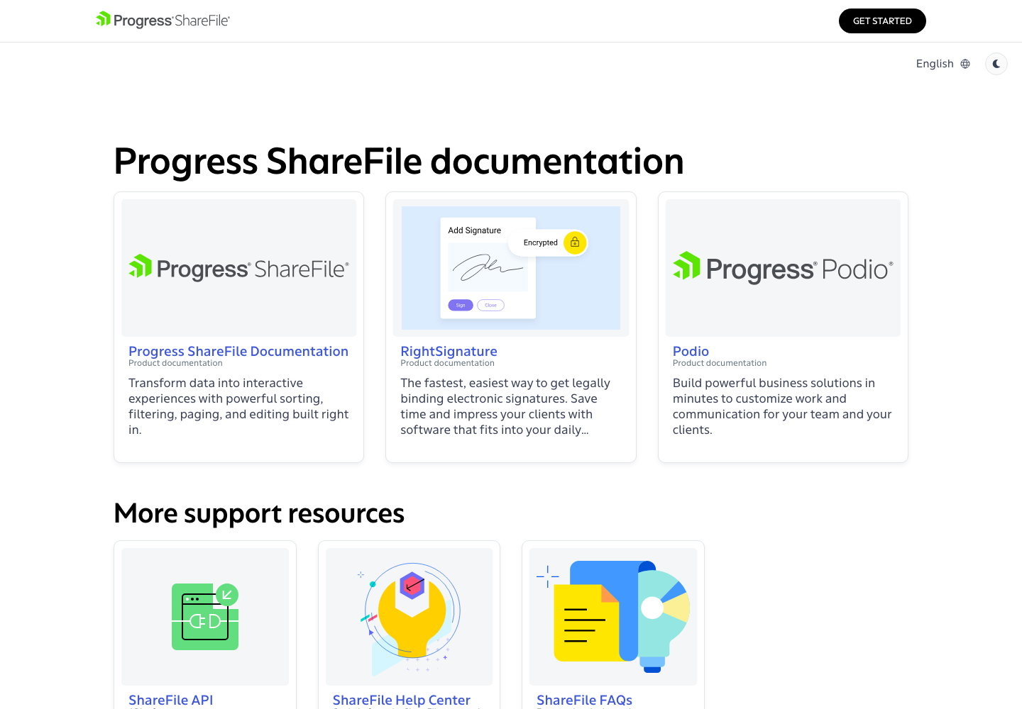This screenshot has width=1022, height=709.
Task: Click the 'Transform data into interactive' description text
Action: tap(238, 406)
